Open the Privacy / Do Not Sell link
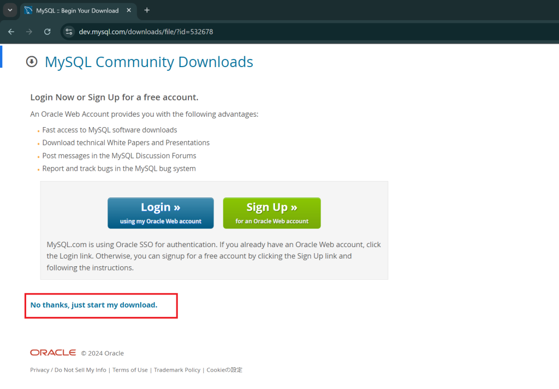The height and width of the screenshot is (389, 559). pos(68,370)
